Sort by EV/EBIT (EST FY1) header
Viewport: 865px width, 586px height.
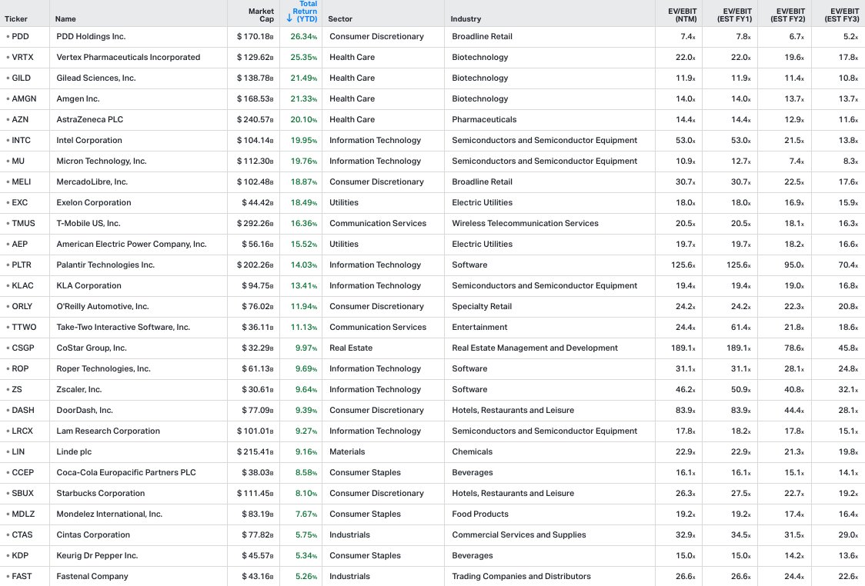point(734,15)
